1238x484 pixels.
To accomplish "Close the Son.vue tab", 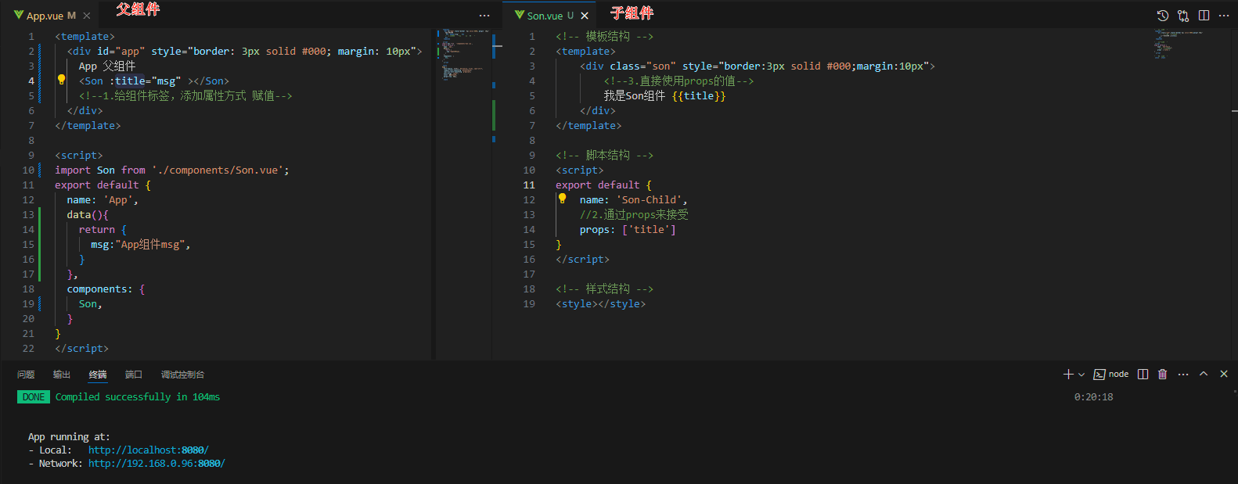I will 585,16.
